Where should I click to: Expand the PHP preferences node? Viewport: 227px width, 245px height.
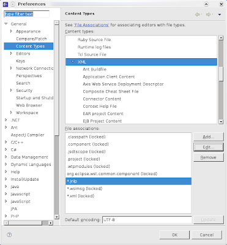[6, 216]
